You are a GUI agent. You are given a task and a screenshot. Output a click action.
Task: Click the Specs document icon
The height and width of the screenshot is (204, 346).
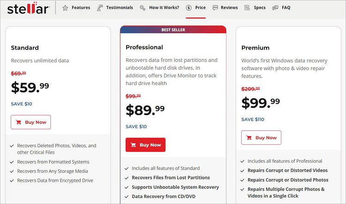click(248, 8)
